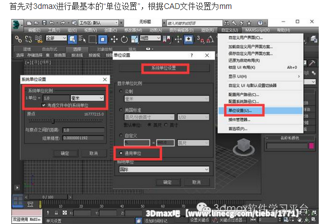
Task: Click 取消 in the 单位设置 dialog
Action: click(196, 182)
